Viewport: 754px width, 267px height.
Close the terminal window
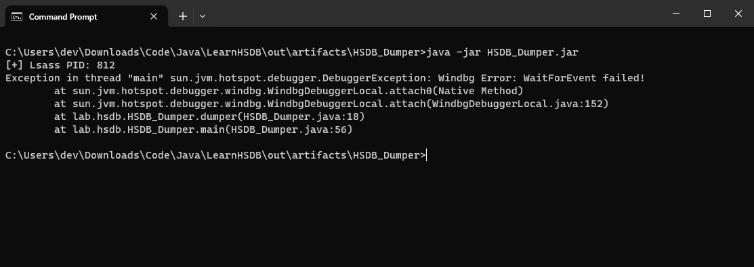click(738, 14)
